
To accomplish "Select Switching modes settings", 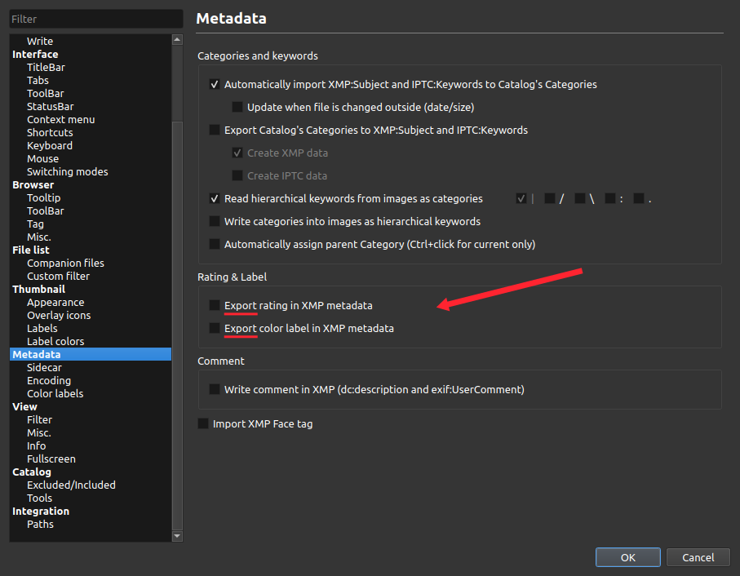I will 68,171.
